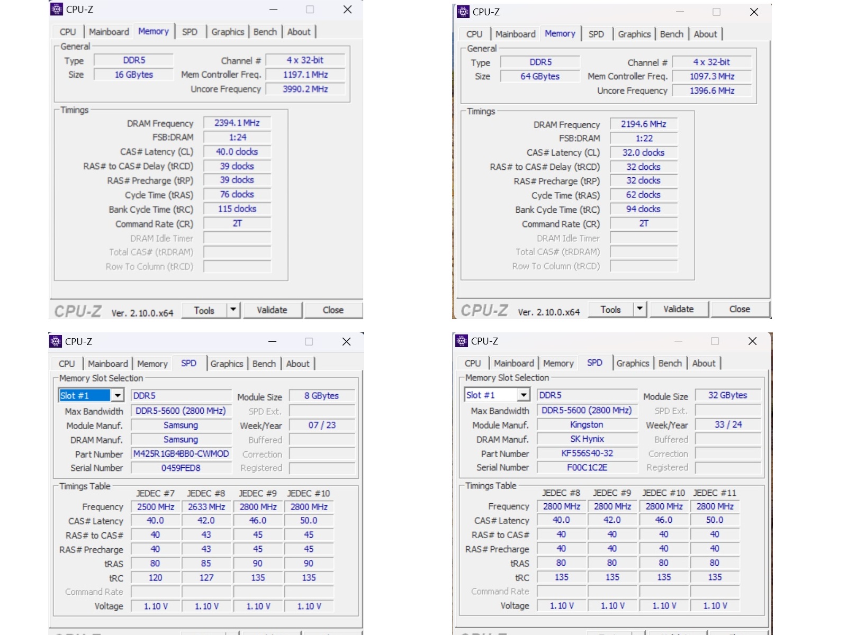
Task: Click CAS# Latency value 32.0 clocks
Action: point(644,152)
